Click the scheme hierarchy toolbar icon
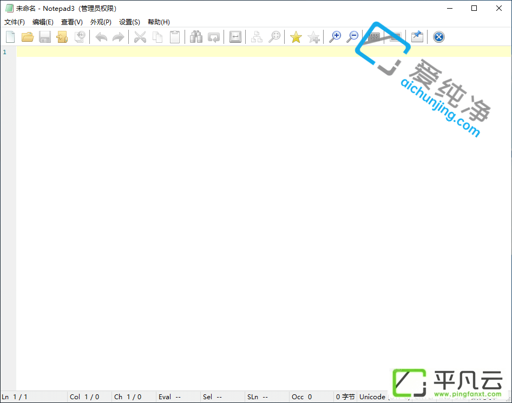Viewport: 512px width, 403px height. (x=257, y=37)
